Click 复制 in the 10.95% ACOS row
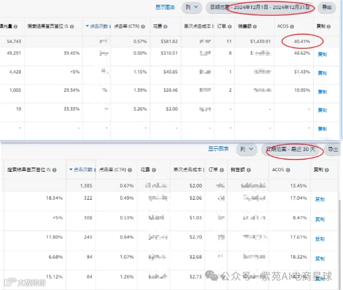Image resolution: width=343 pixels, height=290 pixels. pyautogui.click(x=322, y=92)
